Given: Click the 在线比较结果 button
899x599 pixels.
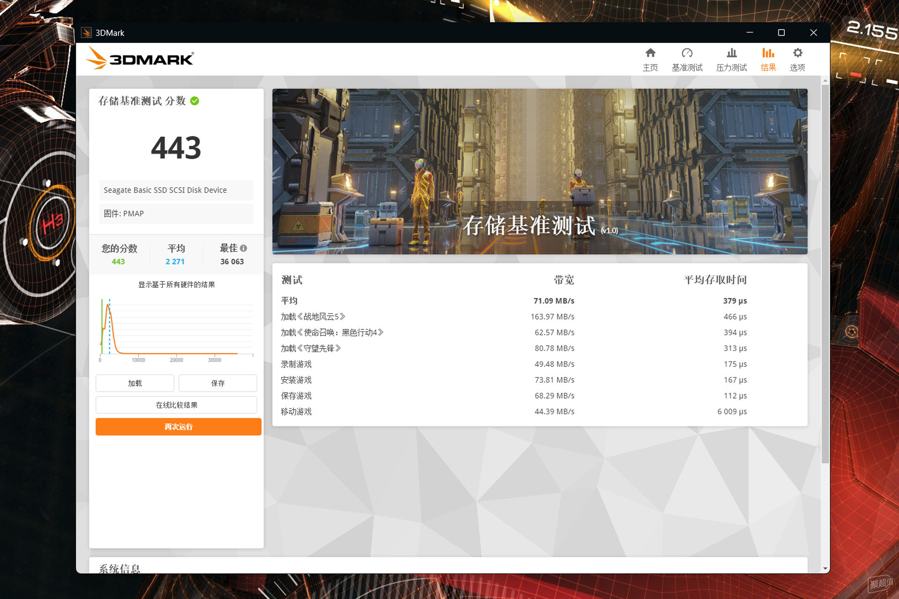Looking at the screenshot, I should click(x=177, y=405).
